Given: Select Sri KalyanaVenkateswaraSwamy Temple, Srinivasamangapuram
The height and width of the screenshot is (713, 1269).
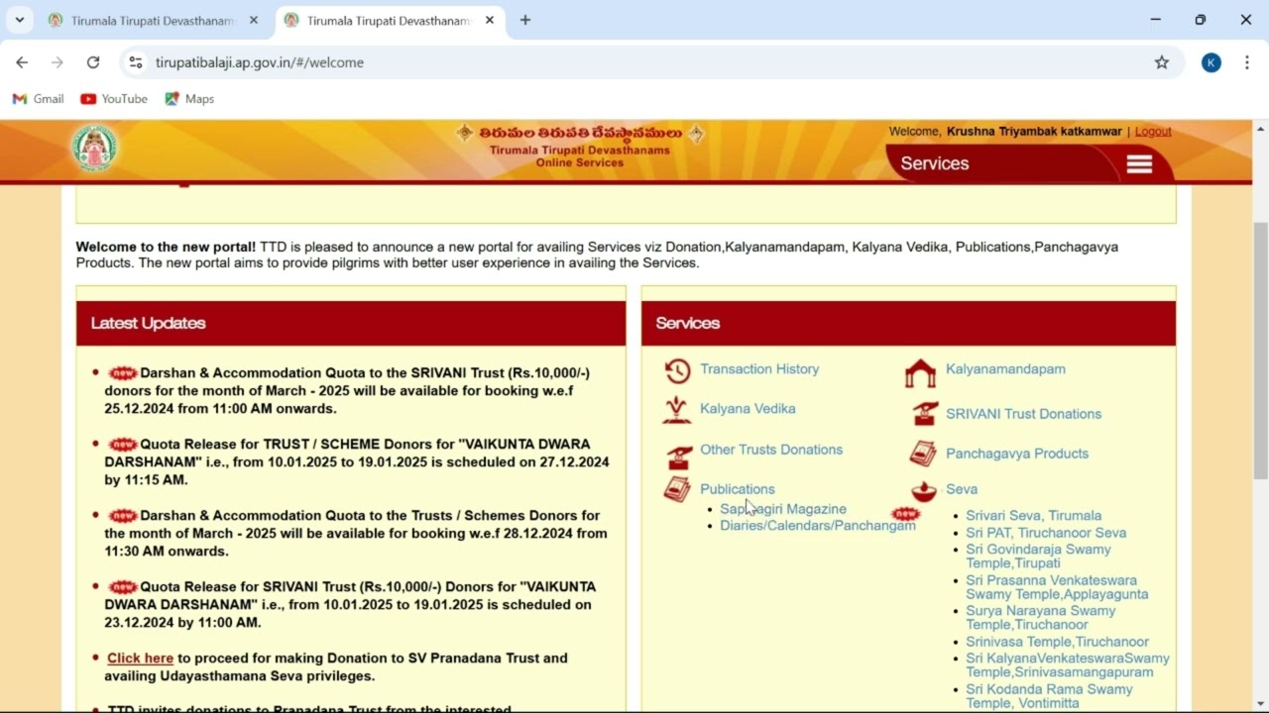Looking at the screenshot, I should tap(1068, 665).
